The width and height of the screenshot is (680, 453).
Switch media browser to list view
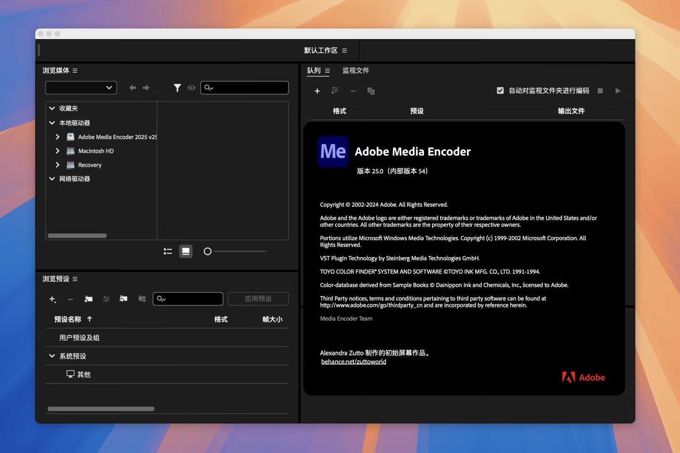(168, 251)
